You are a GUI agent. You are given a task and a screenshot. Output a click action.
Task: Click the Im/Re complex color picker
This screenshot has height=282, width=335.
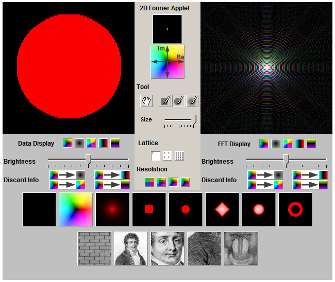point(167,61)
